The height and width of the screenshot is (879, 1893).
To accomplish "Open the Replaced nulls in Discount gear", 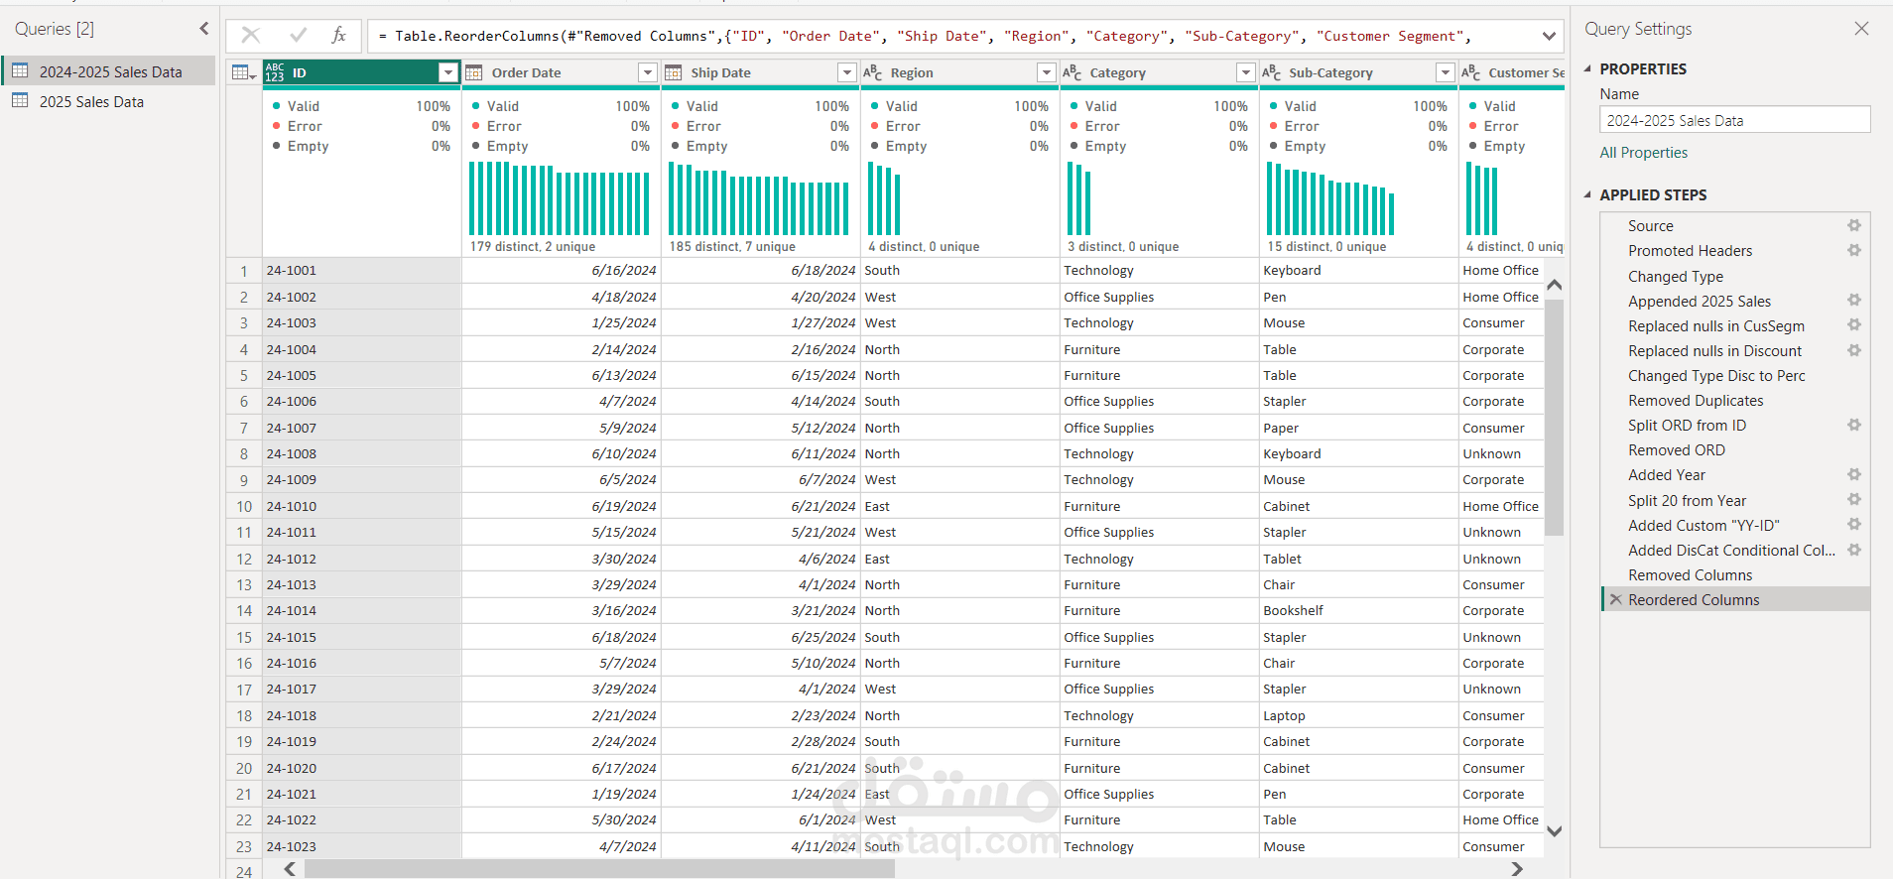I will (x=1853, y=350).
